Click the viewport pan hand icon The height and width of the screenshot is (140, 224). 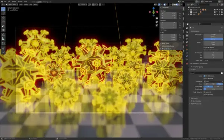157,22
